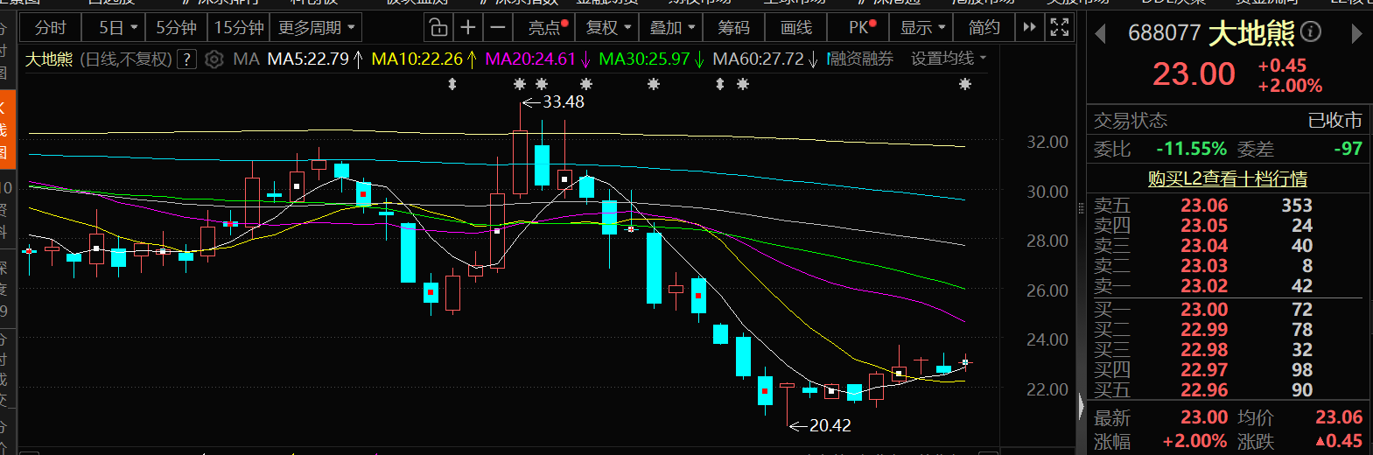
Task: Enter fullscreen chart mode icon
Action: pyautogui.click(x=1059, y=28)
